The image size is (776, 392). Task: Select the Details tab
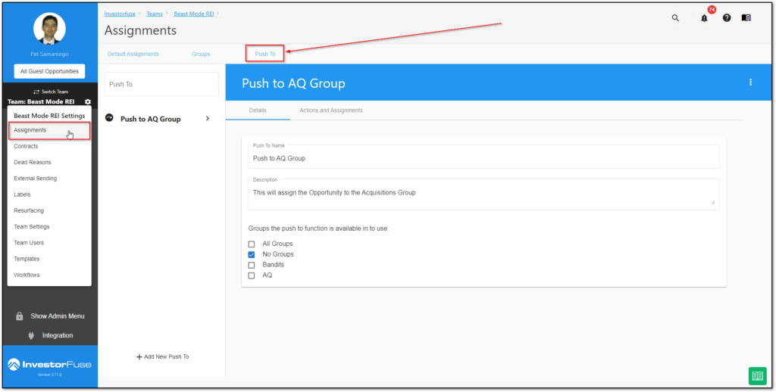pos(258,110)
